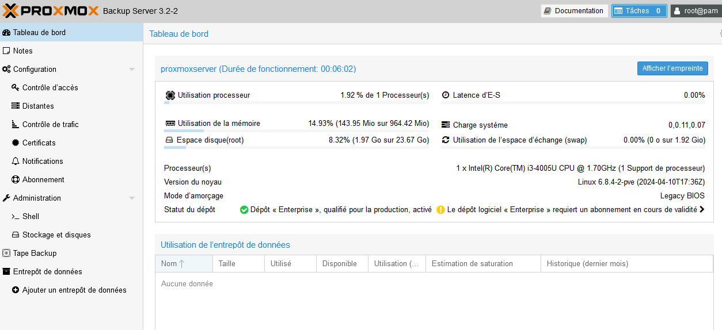Click the Proxmox logo in header
This screenshot has width=722, height=330.
pyautogui.click(x=51, y=10)
